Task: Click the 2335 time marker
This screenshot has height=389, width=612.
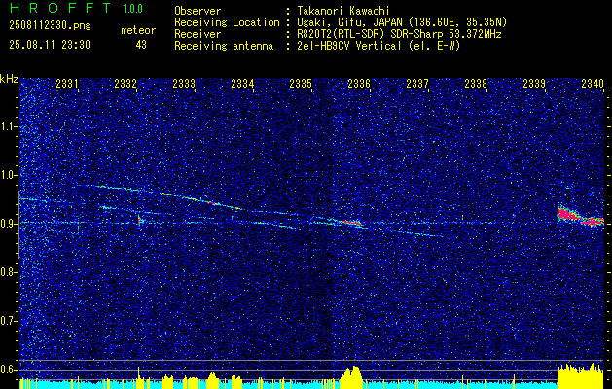Action: 301,84
